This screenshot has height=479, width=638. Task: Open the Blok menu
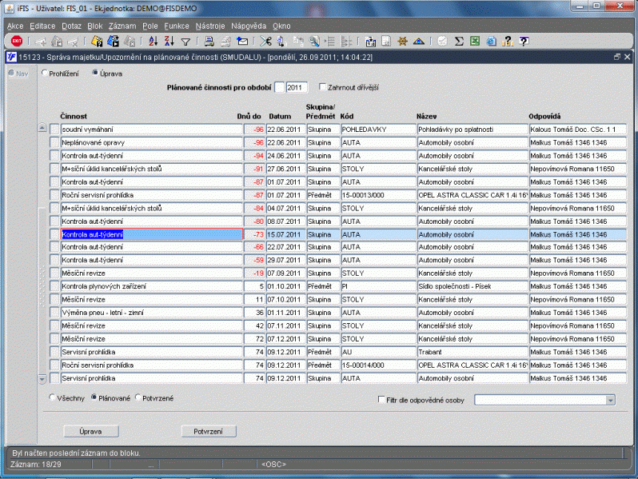95,26
